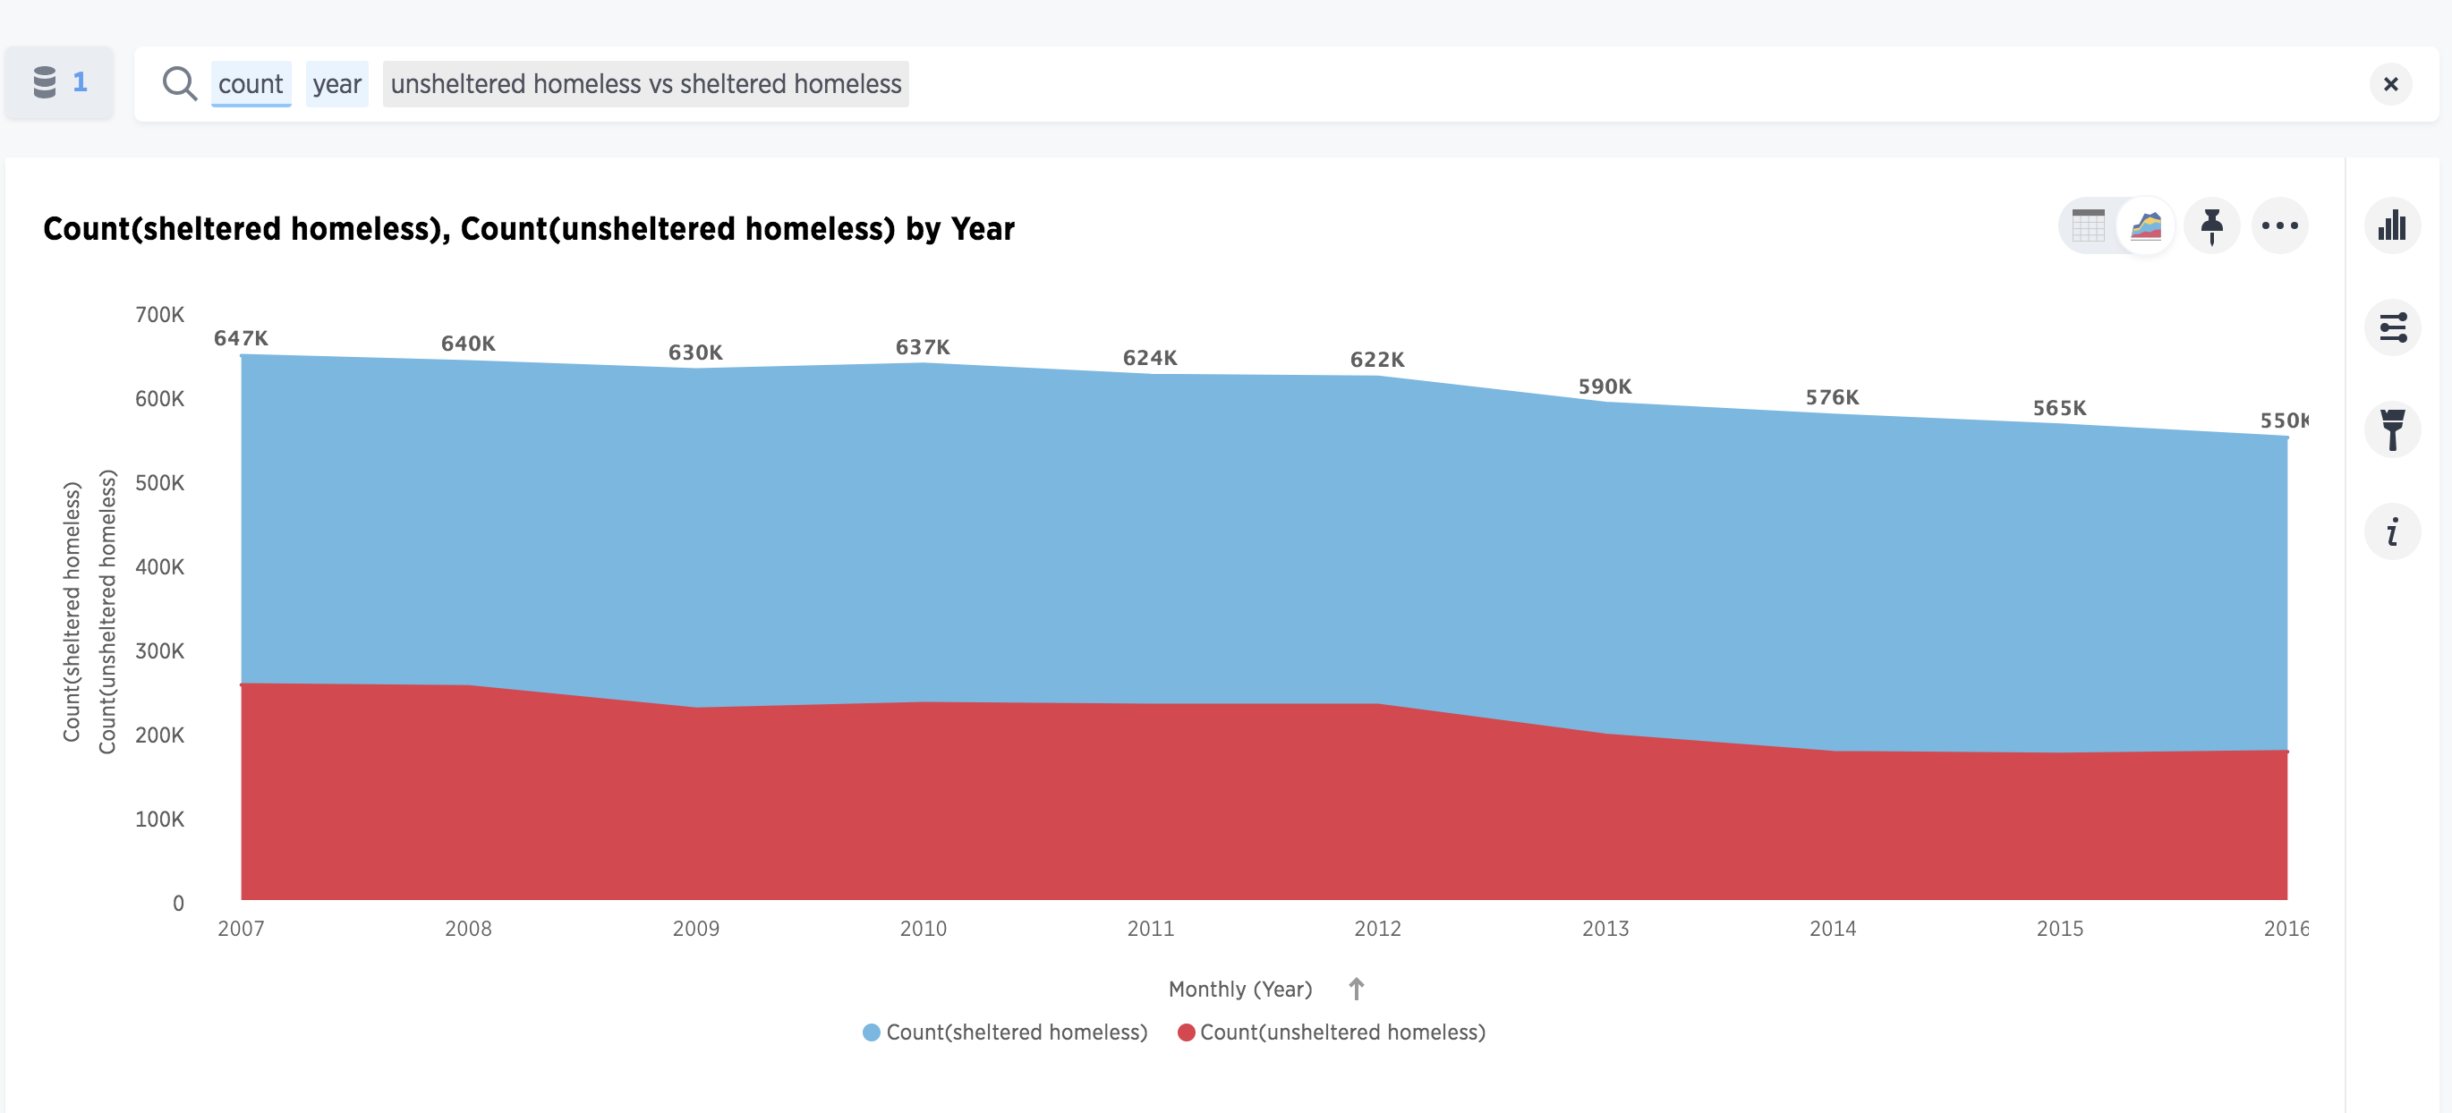Click the search magnifier icon
2452x1113 pixels.
tap(179, 84)
